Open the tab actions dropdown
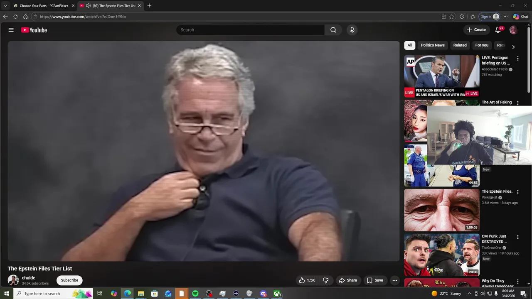The image size is (532, 299). click(5, 6)
